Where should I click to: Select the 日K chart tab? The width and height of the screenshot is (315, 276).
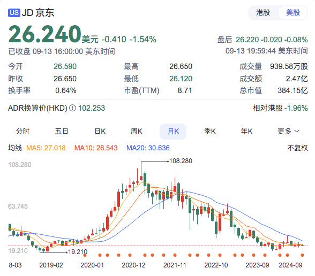click(100, 132)
